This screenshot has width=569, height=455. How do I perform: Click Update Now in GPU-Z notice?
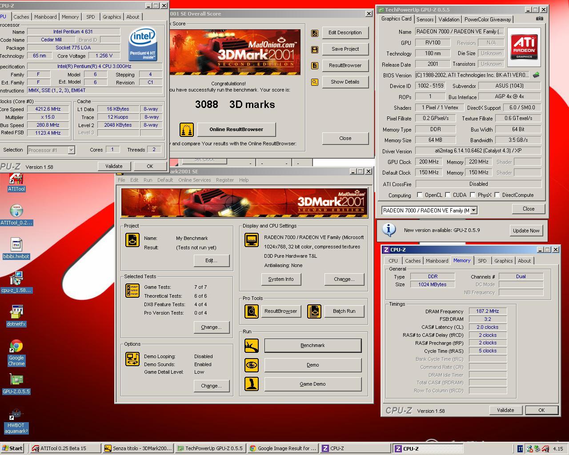[x=526, y=231]
